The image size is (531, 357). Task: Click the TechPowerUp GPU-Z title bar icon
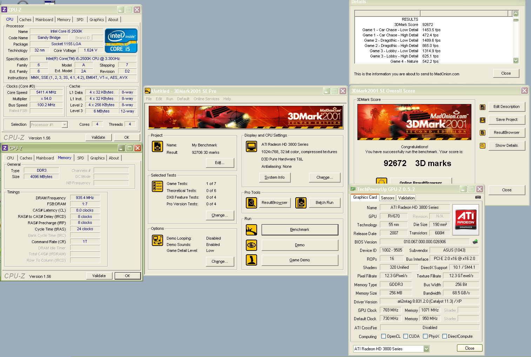[353, 189]
